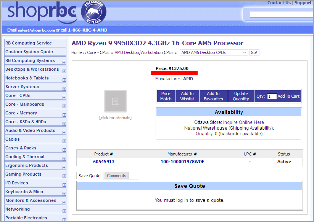Open the Inquire Online Here link
This screenshot has height=222, width=314.
click(243, 122)
